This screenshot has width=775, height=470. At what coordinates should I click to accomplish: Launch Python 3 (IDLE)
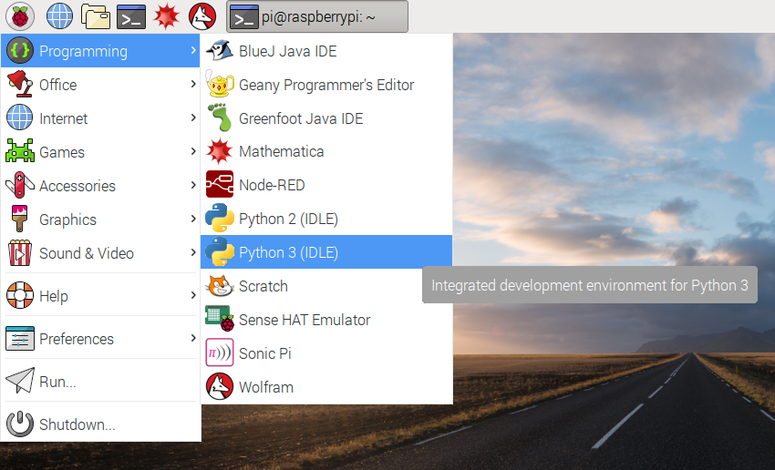[326, 251]
